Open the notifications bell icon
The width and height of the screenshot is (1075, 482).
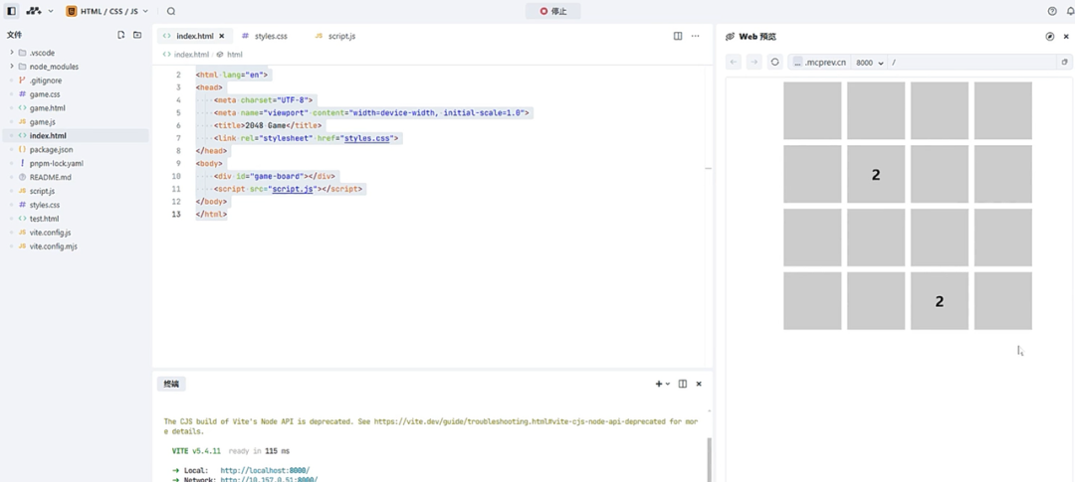tap(1069, 11)
